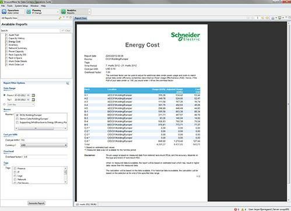Screen dimensions: 291x211
Task: Click the Clear button next to search
Action: (x=66, y=30)
